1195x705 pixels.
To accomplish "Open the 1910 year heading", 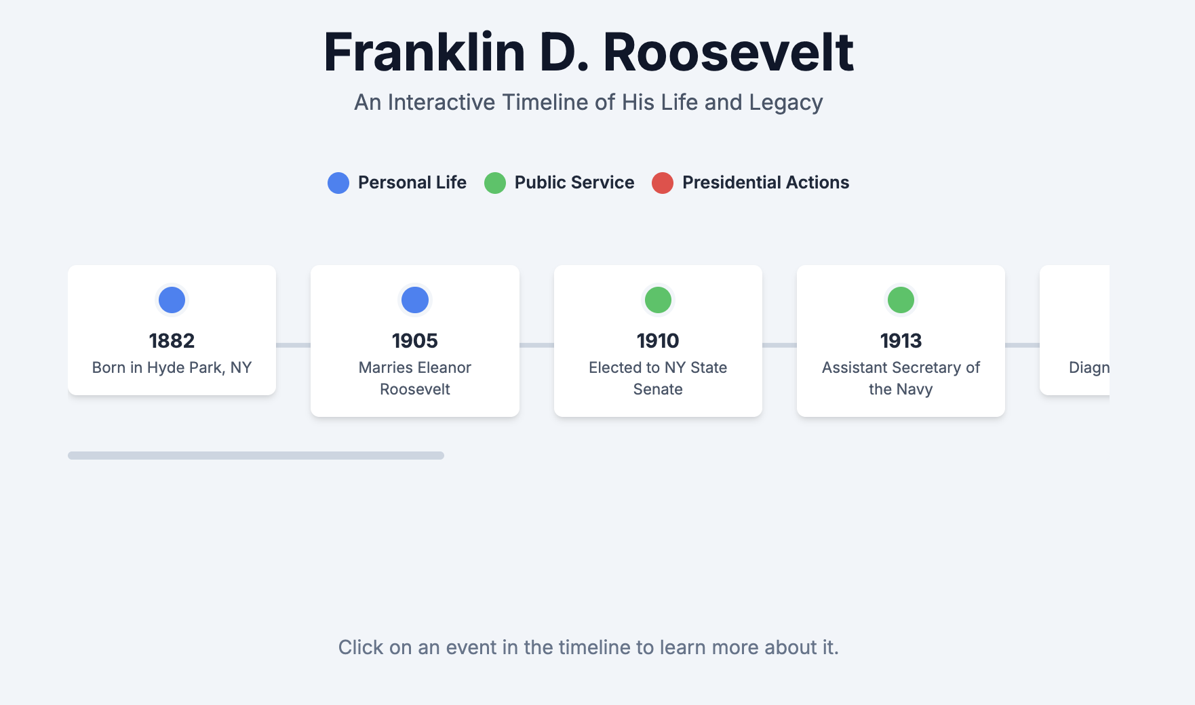I will tap(658, 340).
